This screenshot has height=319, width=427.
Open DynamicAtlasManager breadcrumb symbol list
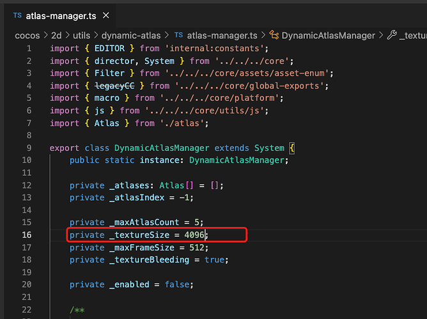(328, 35)
